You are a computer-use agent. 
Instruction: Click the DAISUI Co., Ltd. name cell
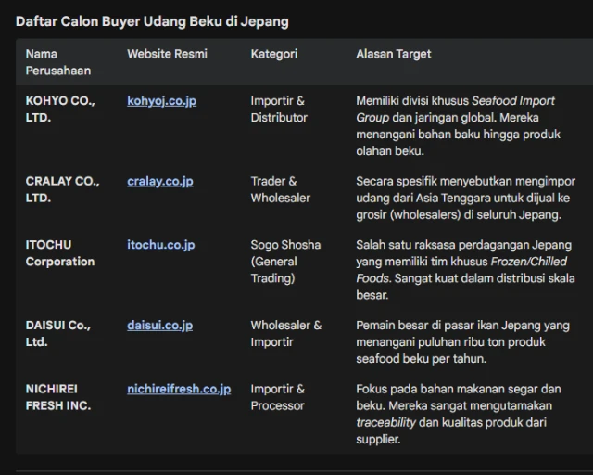57,334
